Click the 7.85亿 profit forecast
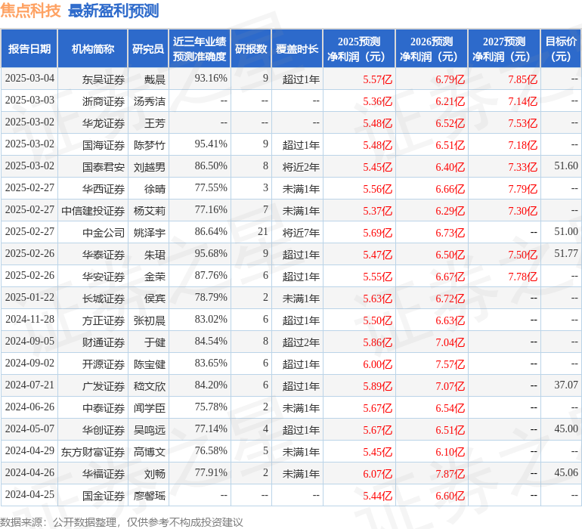The width and height of the screenshot is (582, 529). (x=522, y=79)
